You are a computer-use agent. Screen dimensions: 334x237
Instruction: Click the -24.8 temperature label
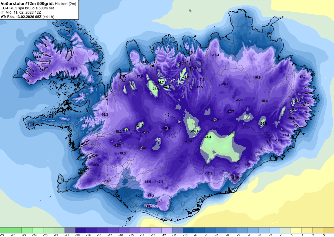click(185, 77)
